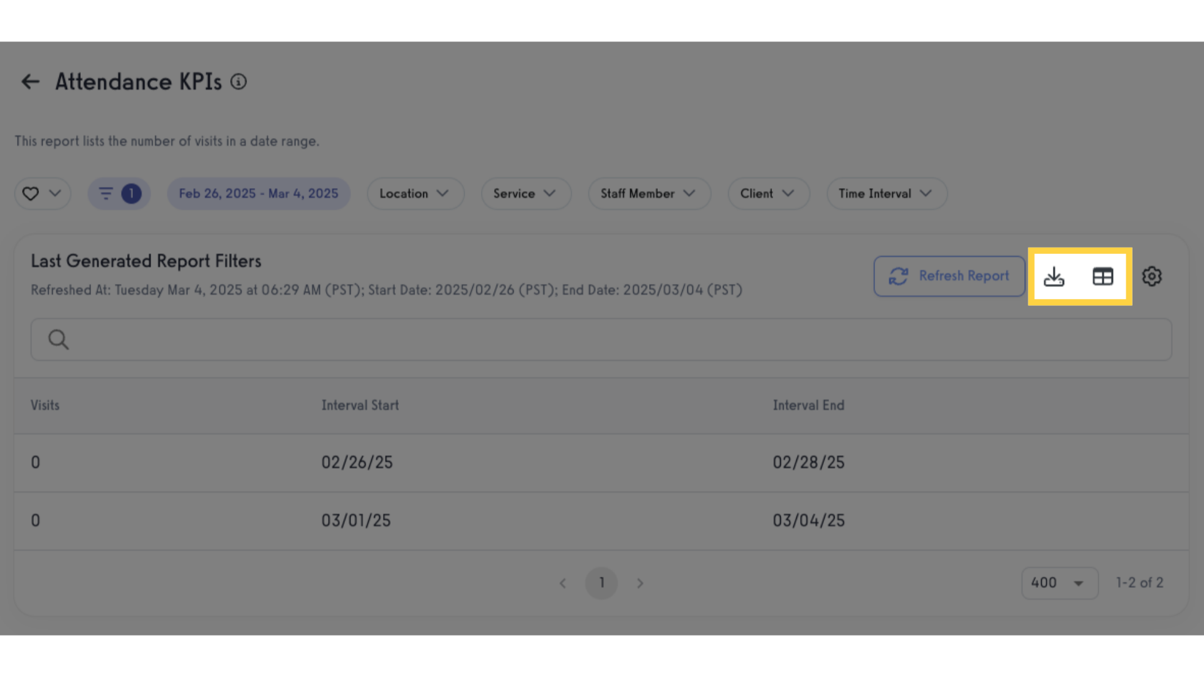Expand the Service filter dropdown
Viewport: 1204px width, 677px height.
(526, 194)
